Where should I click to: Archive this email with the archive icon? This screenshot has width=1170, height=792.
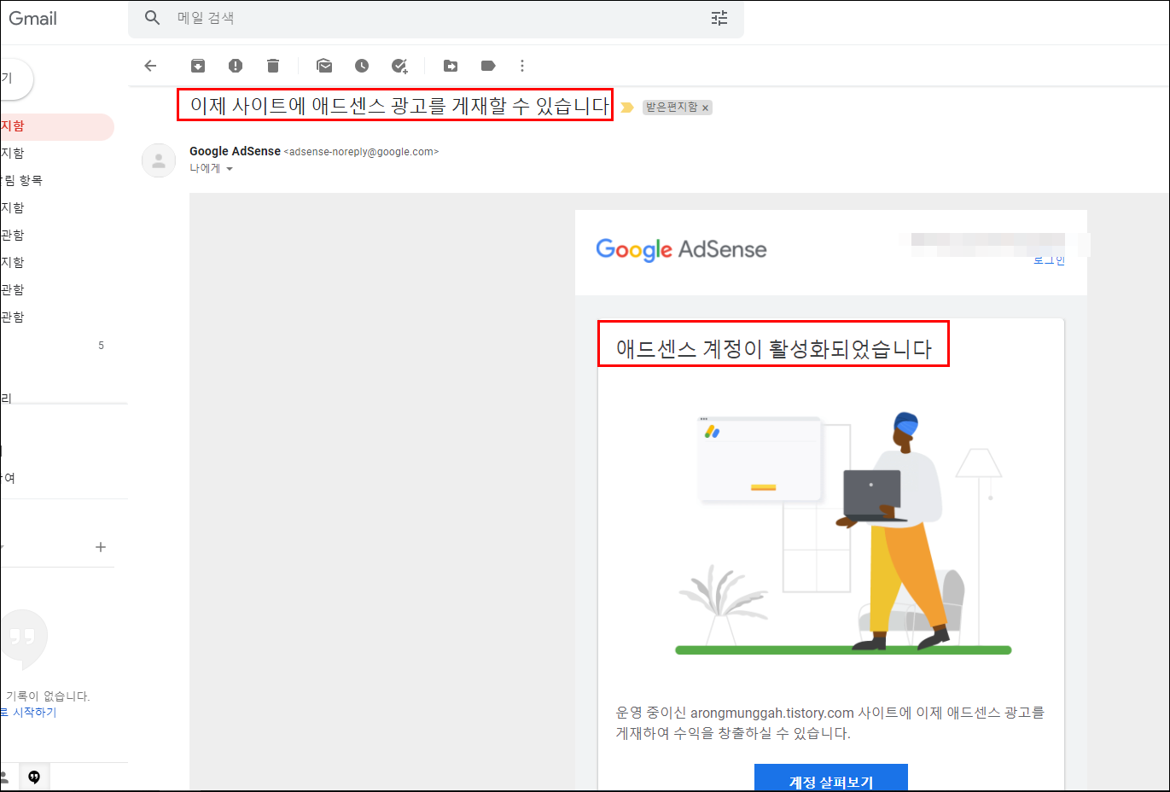pos(198,66)
